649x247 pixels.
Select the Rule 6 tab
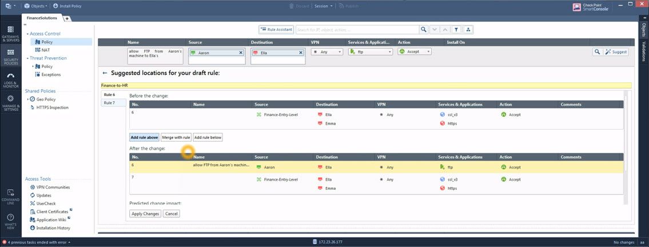pyautogui.click(x=113, y=95)
